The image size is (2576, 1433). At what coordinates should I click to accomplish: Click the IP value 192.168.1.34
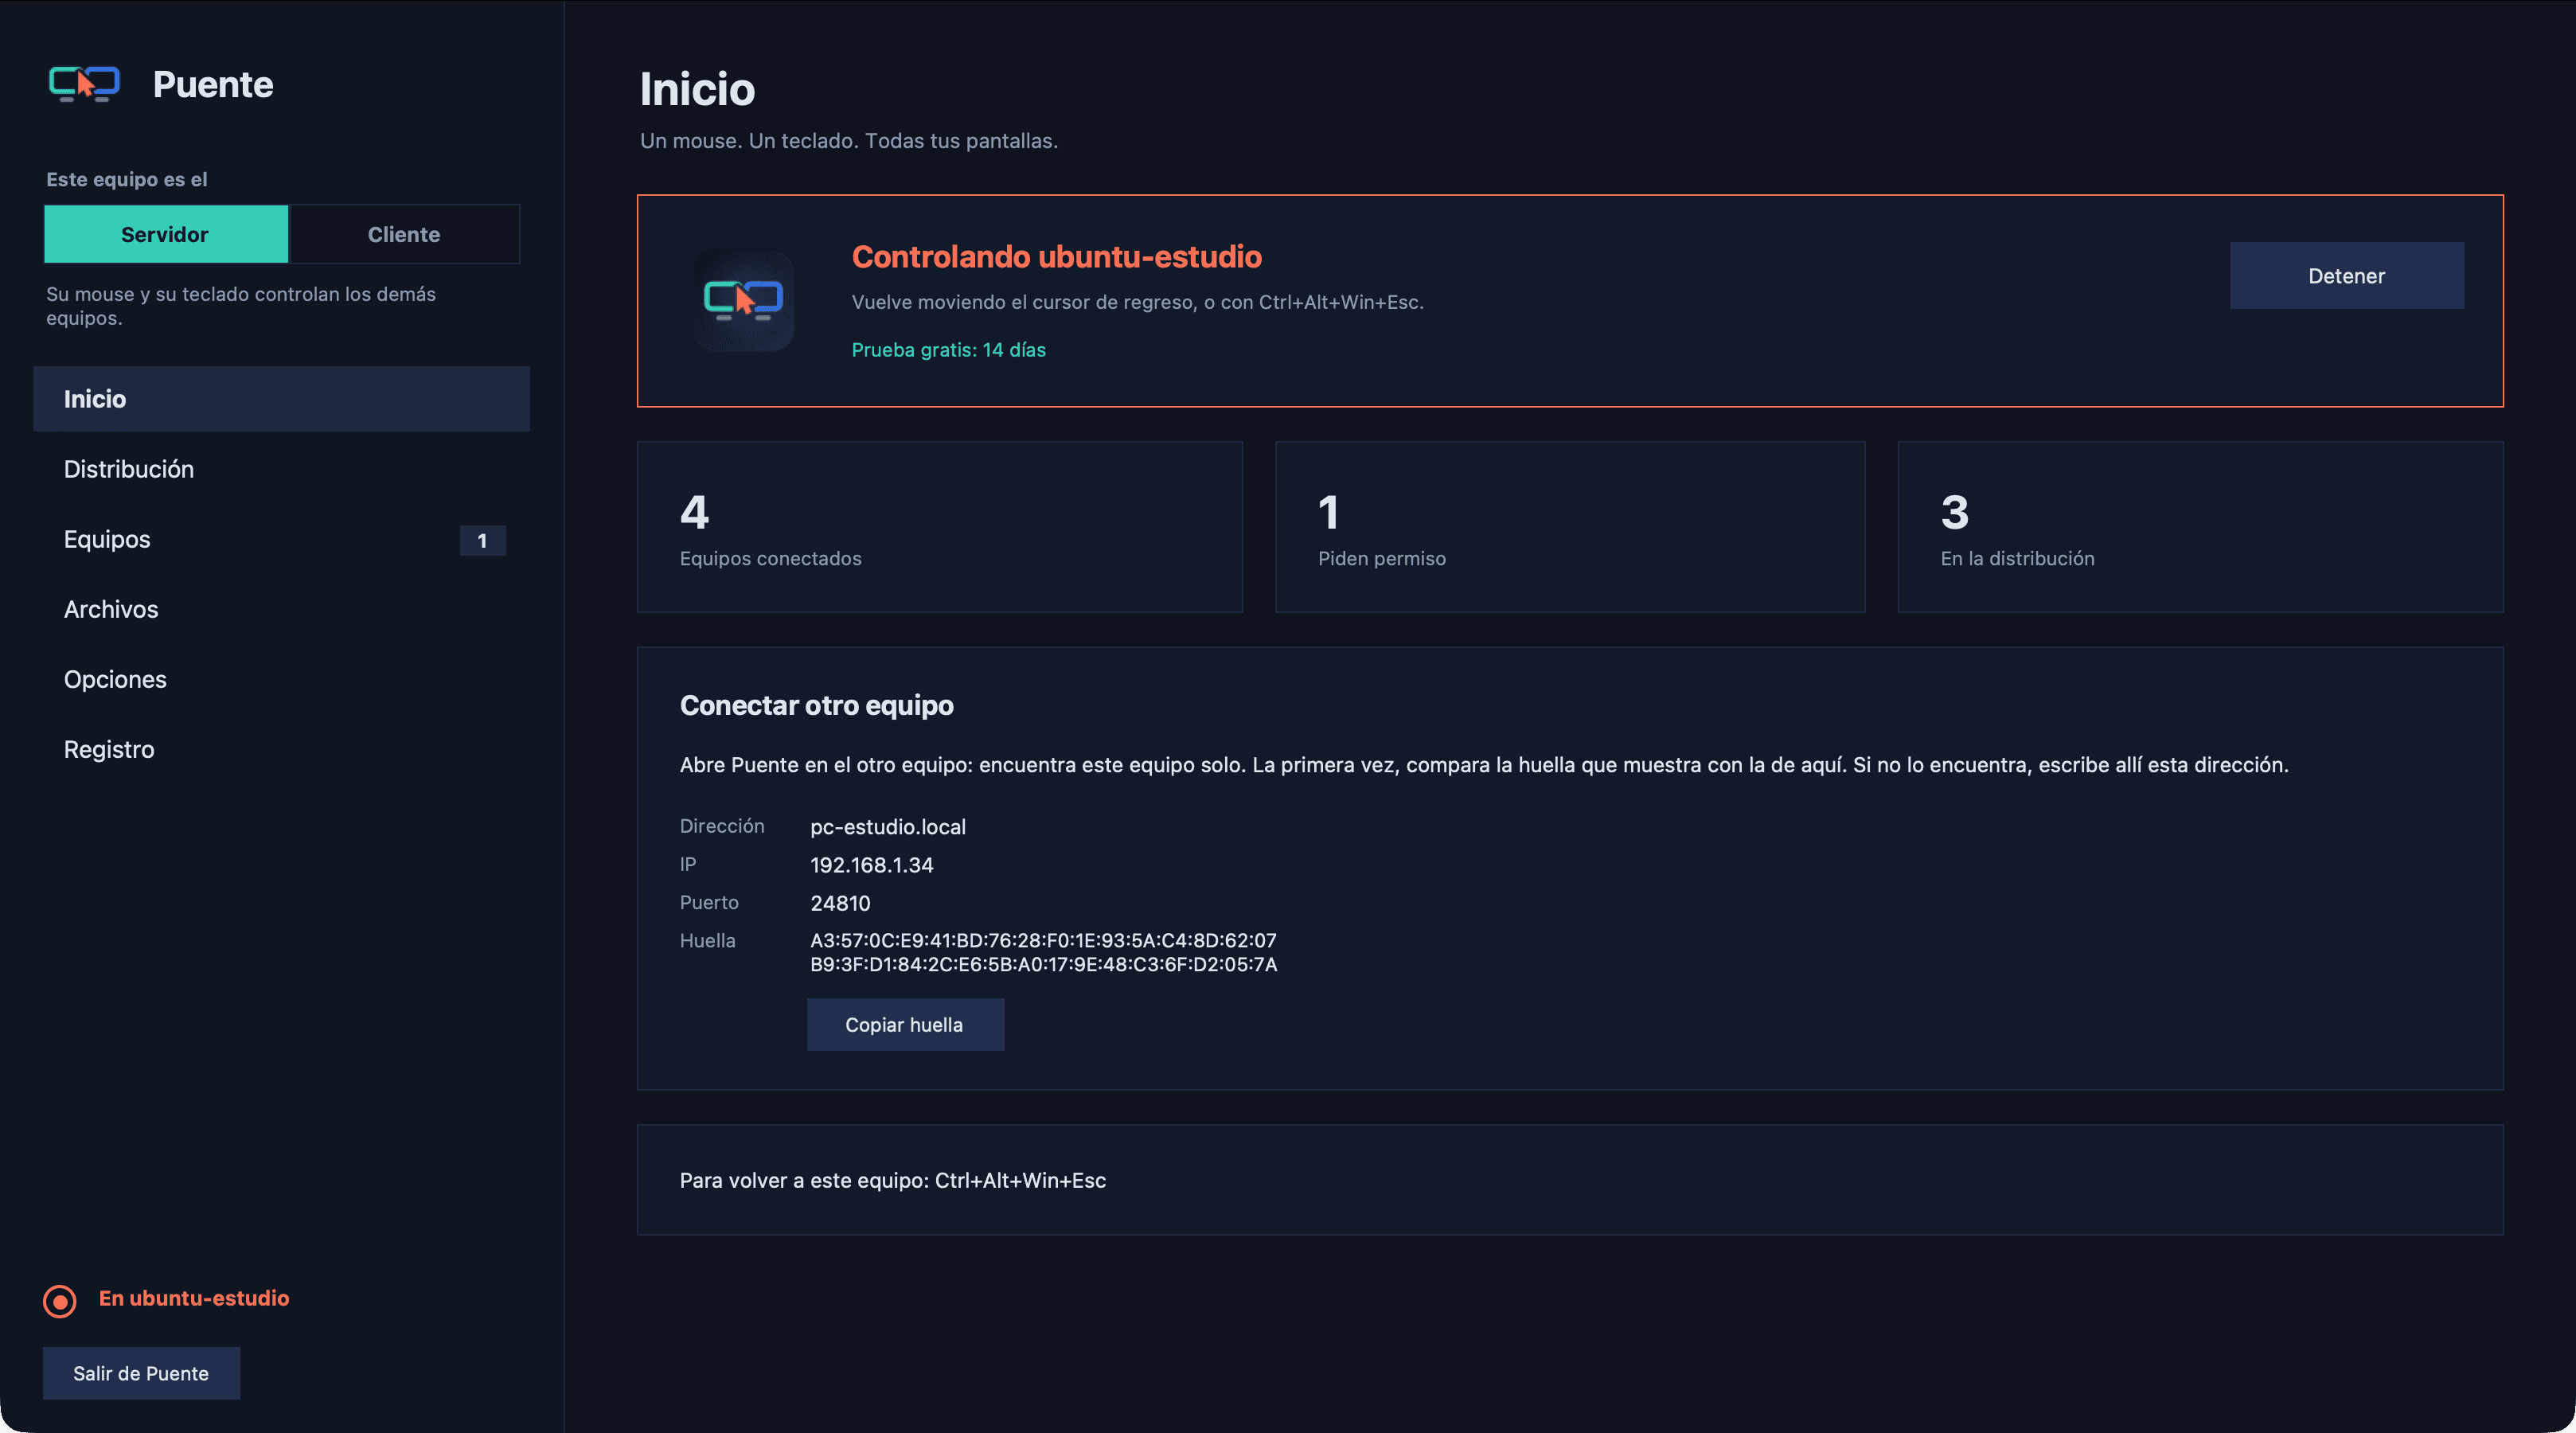click(x=872, y=865)
